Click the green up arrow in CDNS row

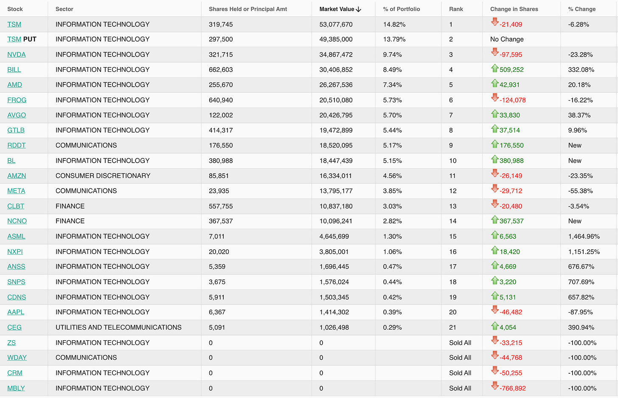pyautogui.click(x=494, y=296)
